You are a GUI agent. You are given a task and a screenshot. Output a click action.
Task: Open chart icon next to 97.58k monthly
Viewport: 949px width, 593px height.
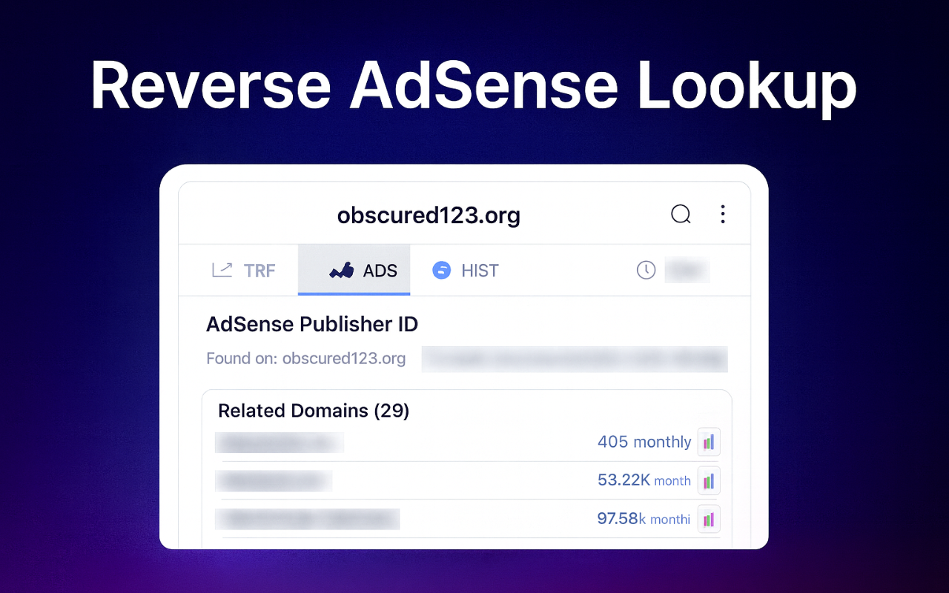click(709, 519)
